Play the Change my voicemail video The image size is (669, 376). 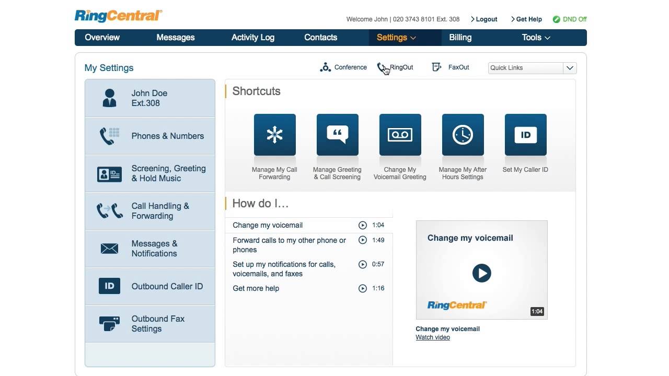point(481,273)
